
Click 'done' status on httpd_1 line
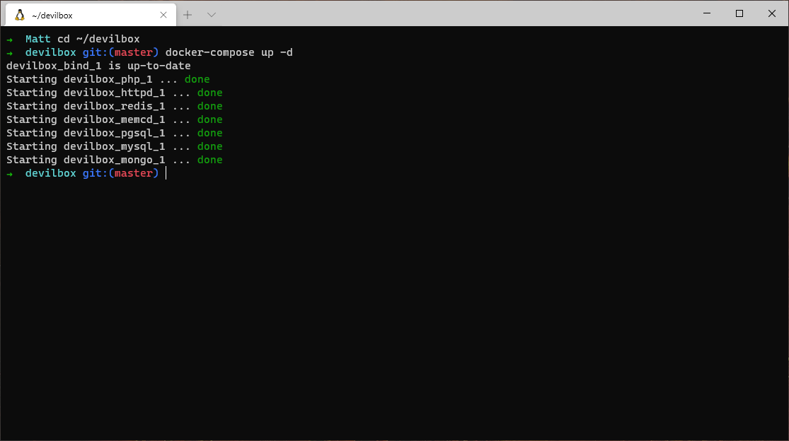click(210, 93)
